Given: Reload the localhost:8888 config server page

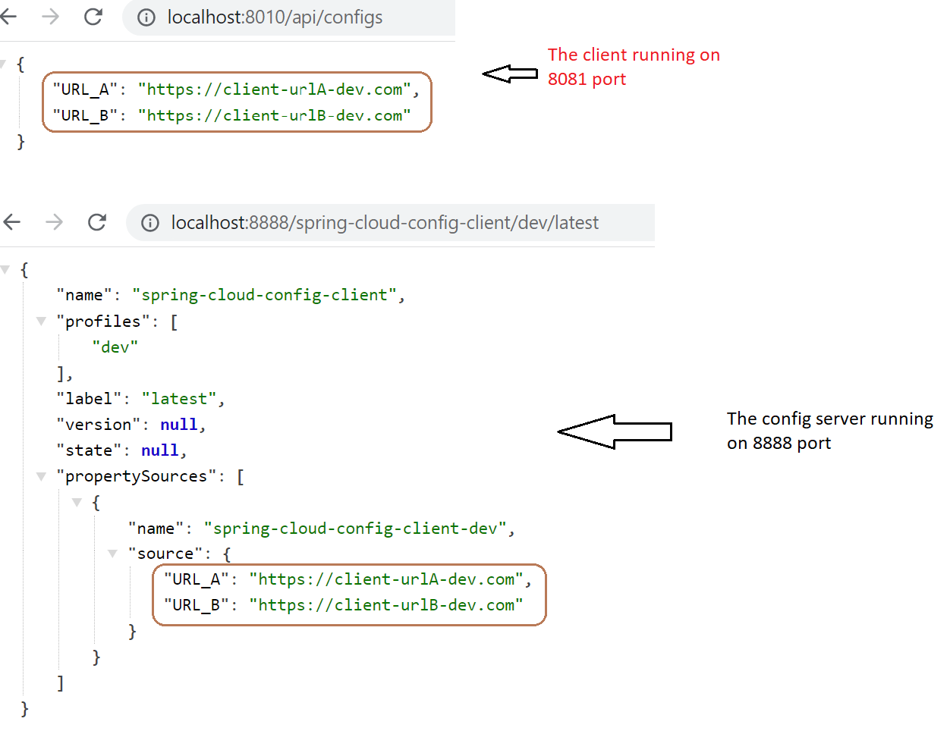Looking at the screenshot, I should [97, 222].
